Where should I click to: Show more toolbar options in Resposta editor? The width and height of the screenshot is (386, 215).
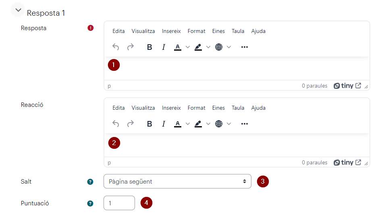(245, 47)
